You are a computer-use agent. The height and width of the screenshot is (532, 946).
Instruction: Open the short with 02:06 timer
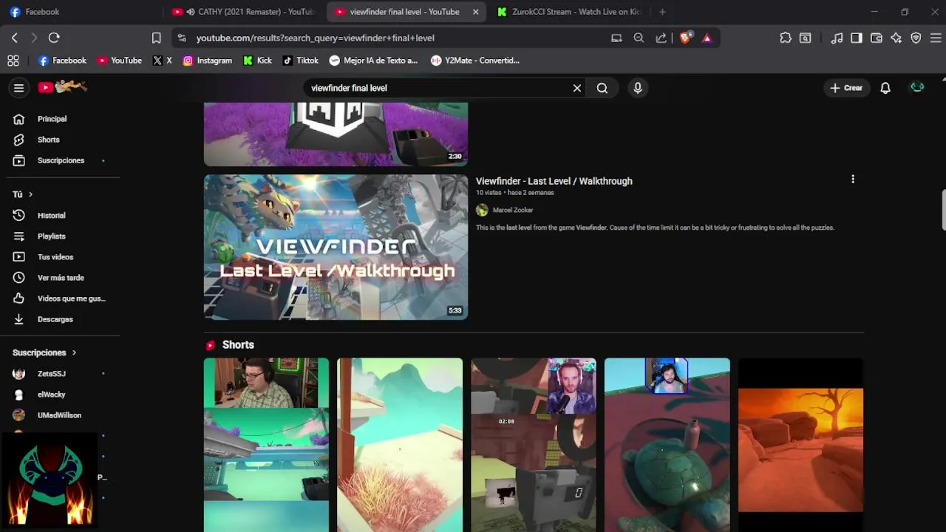(534, 445)
